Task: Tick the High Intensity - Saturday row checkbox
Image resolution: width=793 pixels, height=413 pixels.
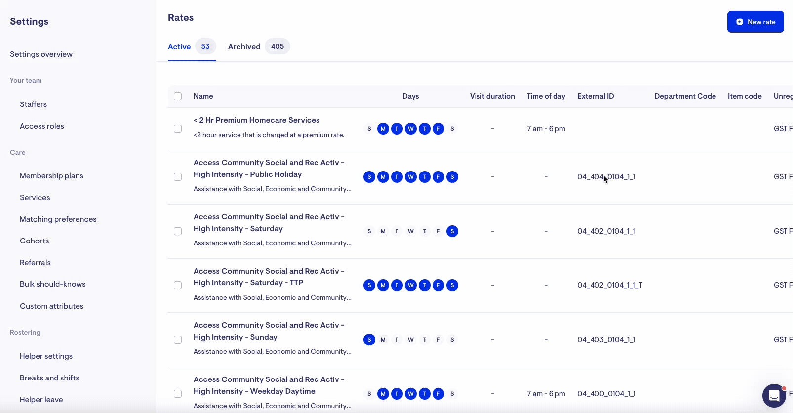Action: coord(178,231)
